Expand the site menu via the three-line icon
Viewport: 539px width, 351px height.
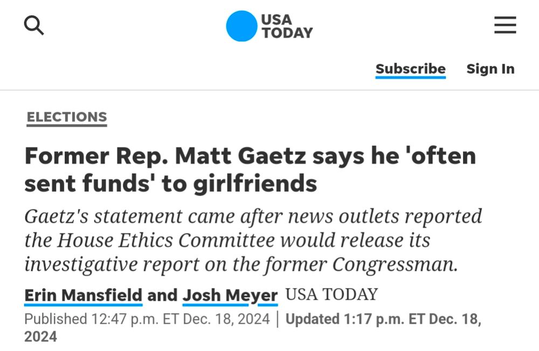click(505, 25)
